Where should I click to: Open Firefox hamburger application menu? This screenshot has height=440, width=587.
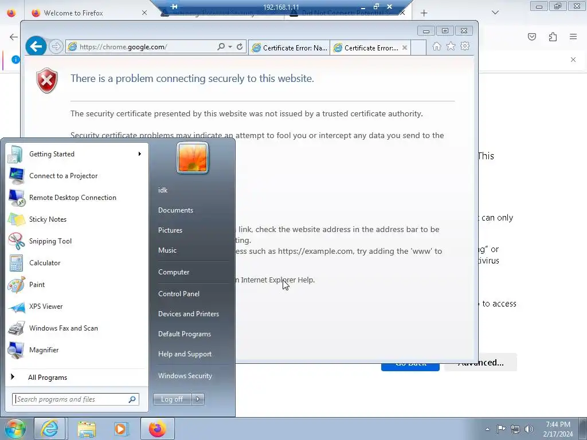pyautogui.click(x=573, y=37)
